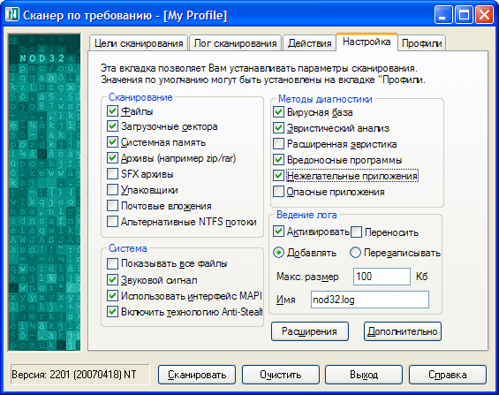This screenshot has height=395, width=499.
Task: Uncheck Вредоносные программы
Action: click(278, 159)
